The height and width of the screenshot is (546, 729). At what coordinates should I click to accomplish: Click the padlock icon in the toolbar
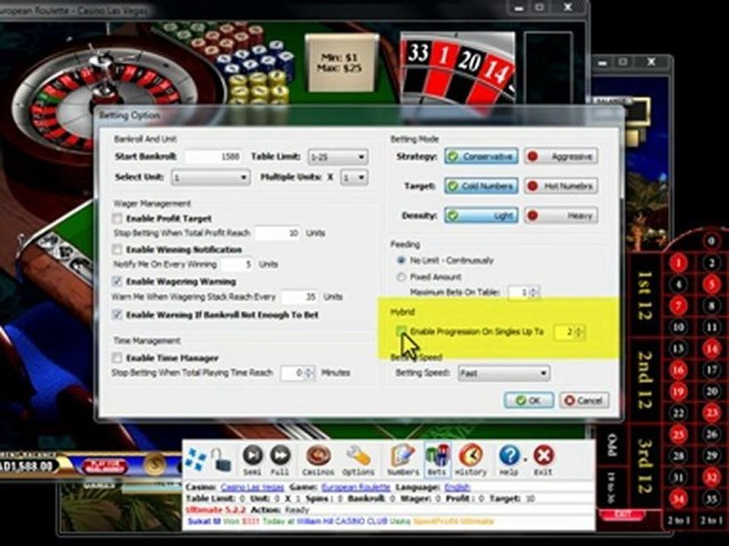220,459
